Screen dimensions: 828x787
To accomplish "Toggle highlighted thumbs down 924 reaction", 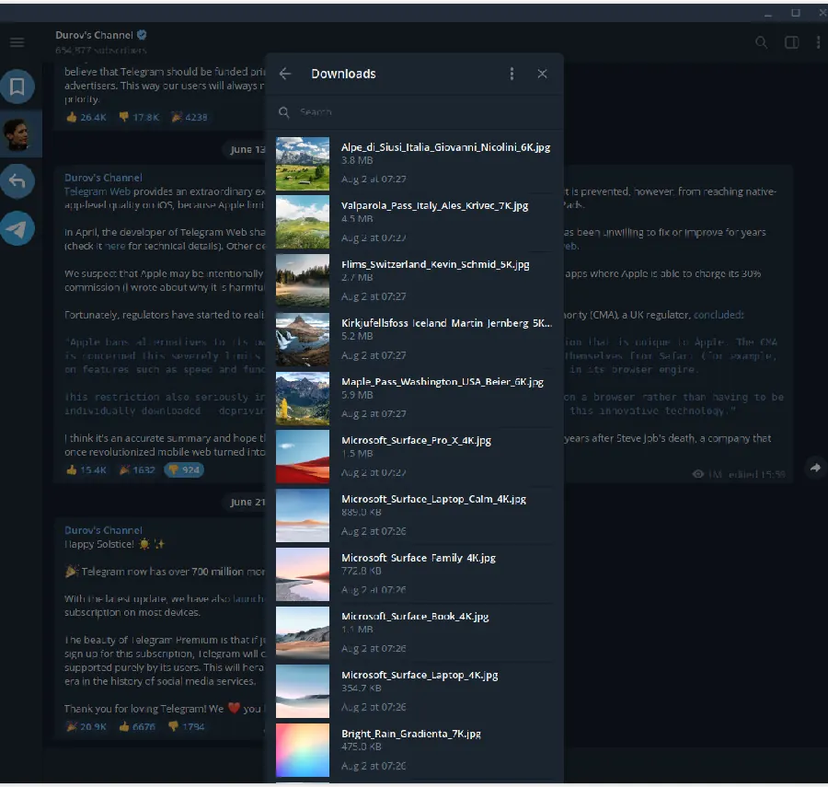I will coord(184,469).
